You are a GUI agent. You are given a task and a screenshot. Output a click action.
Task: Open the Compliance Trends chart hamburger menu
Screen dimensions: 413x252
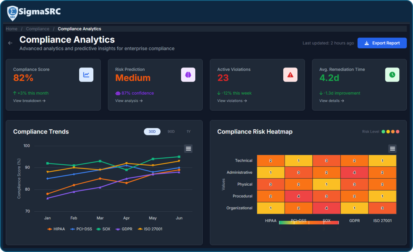pyautogui.click(x=188, y=149)
